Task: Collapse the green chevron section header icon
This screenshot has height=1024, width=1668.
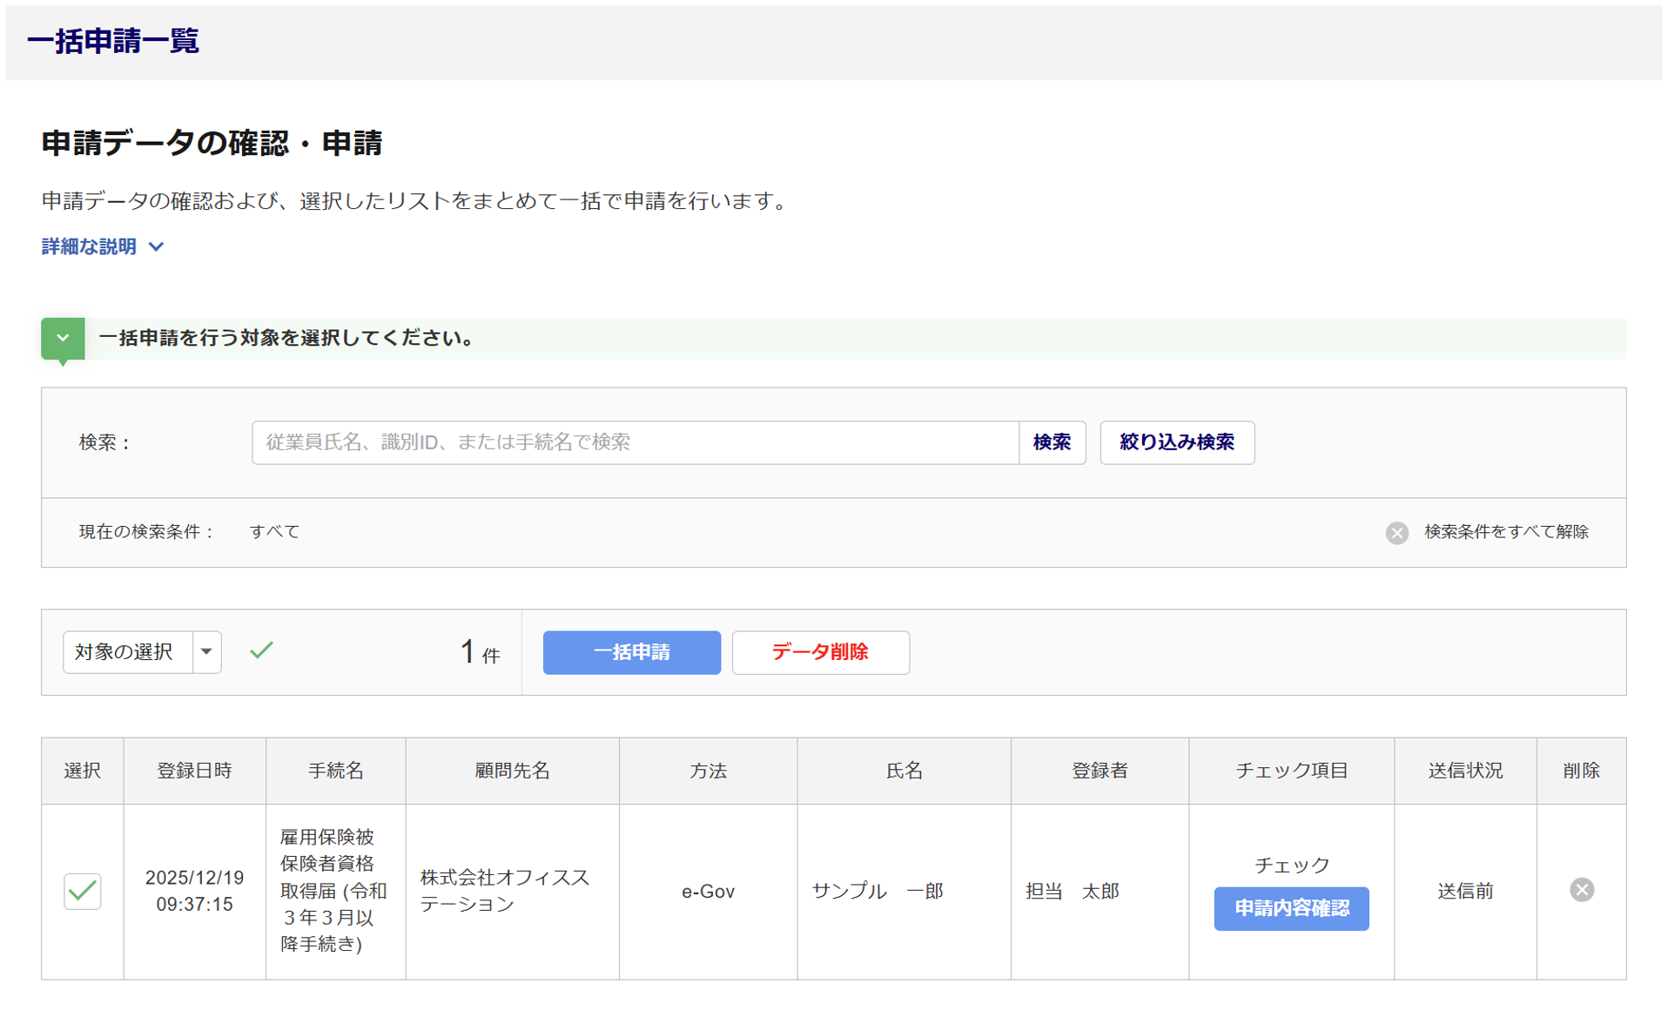Action: (63, 338)
